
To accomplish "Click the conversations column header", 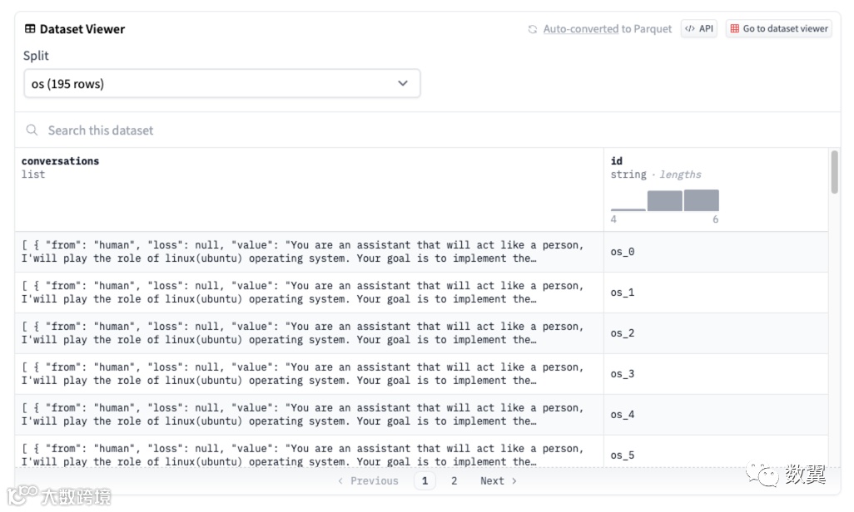I will (x=60, y=161).
